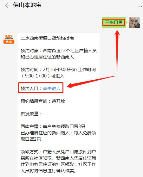This screenshot has width=143, height=177.
Task: Select the green 三水口罩 message bubble
Action: click(x=114, y=22)
